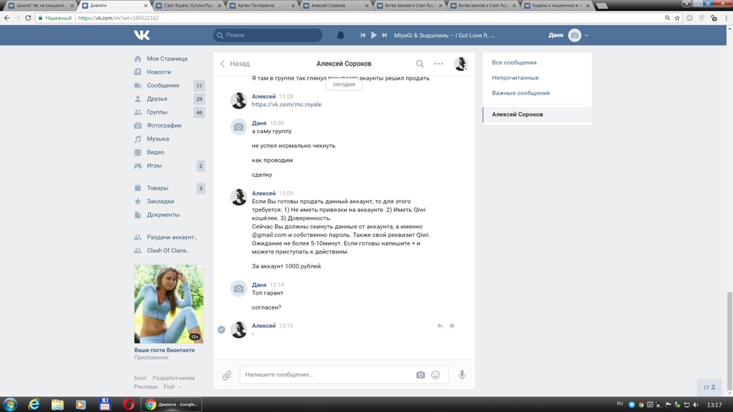Click the microphone voice message icon

[x=462, y=375]
